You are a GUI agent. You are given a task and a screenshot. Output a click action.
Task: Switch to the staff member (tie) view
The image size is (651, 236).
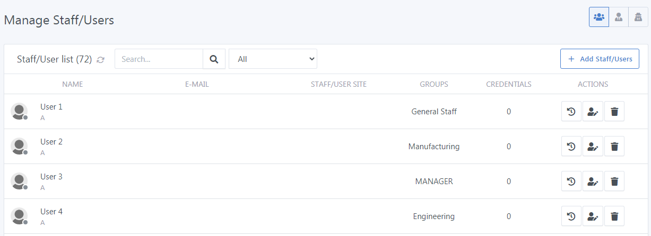(619, 17)
